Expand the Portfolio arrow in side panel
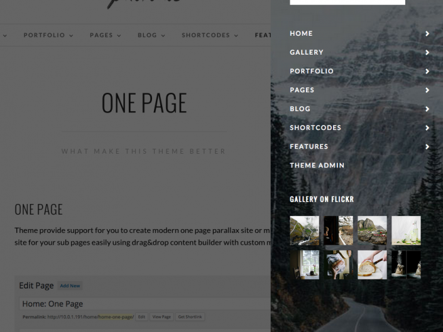 [427, 72]
